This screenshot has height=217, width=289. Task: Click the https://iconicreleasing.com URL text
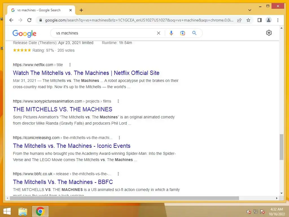[x=36, y=138]
